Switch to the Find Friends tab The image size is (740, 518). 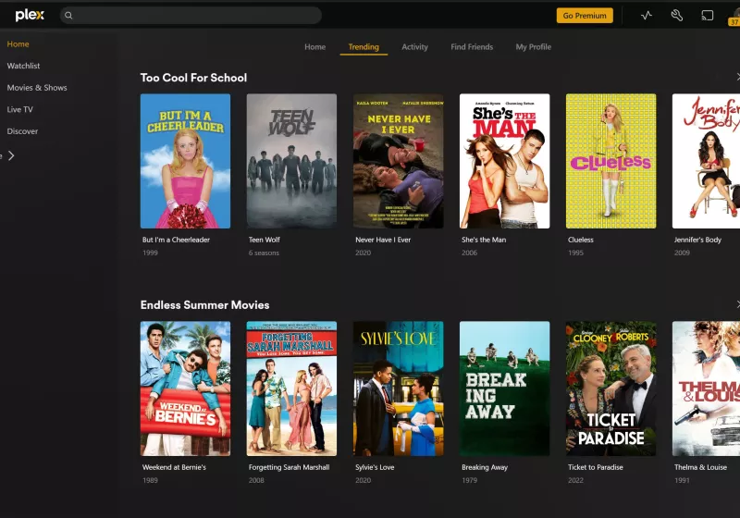pos(472,46)
